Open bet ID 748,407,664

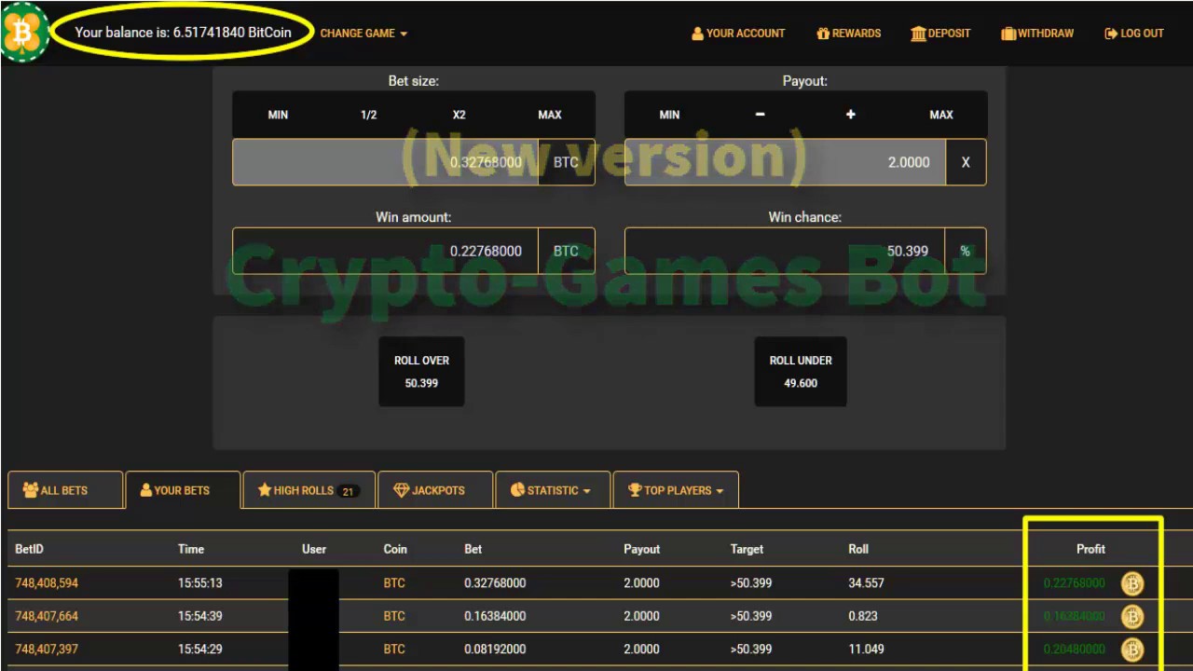click(x=47, y=616)
